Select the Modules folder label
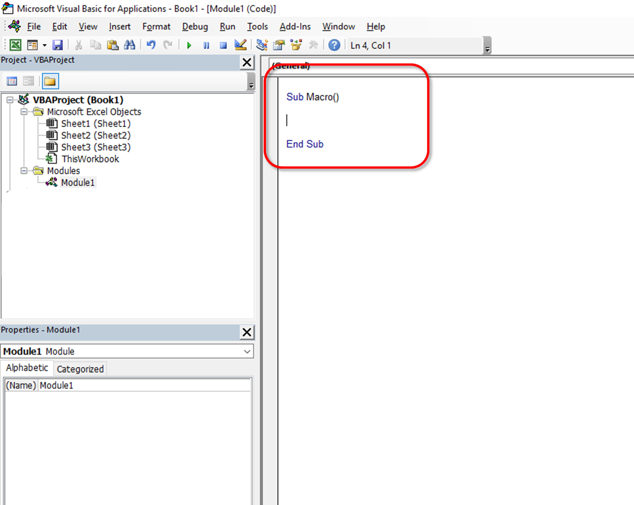This screenshot has width=634, height=505. (x=63, y=171)
